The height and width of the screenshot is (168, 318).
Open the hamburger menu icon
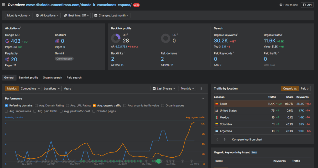click(x=3, y=5)
